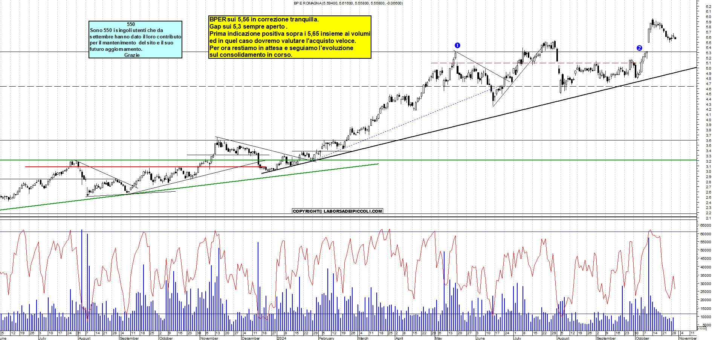This screenshot has height=340, width=712.
Task: Click the blue circle marker numbered 1
Action: 457,45
